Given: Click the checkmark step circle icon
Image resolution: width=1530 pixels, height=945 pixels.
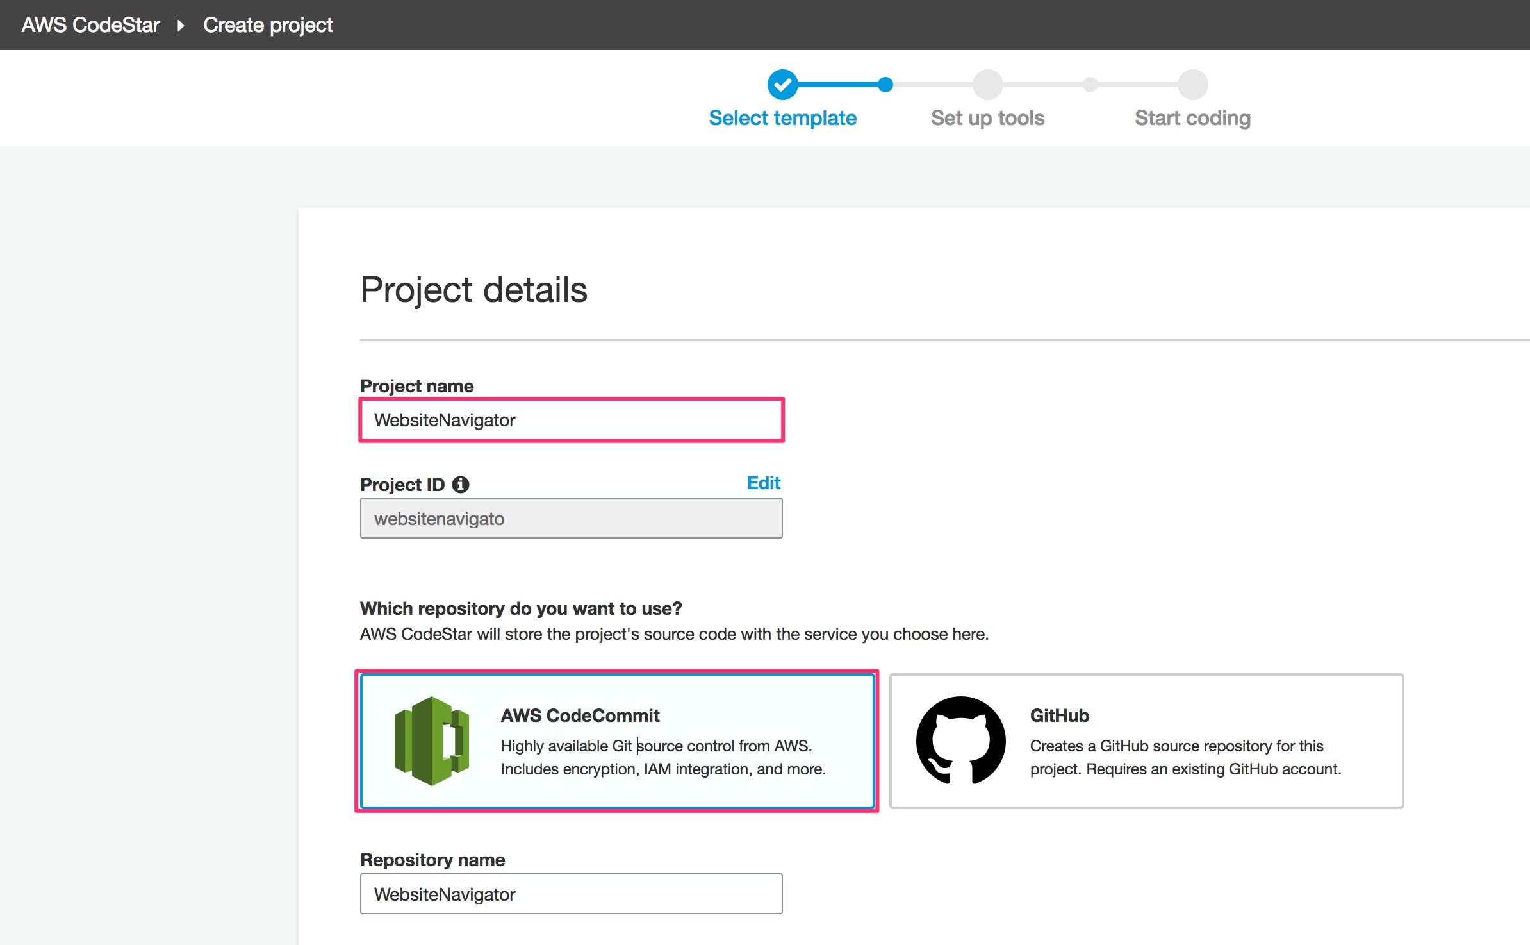Looking at the screenshot, I should (782, 85).
